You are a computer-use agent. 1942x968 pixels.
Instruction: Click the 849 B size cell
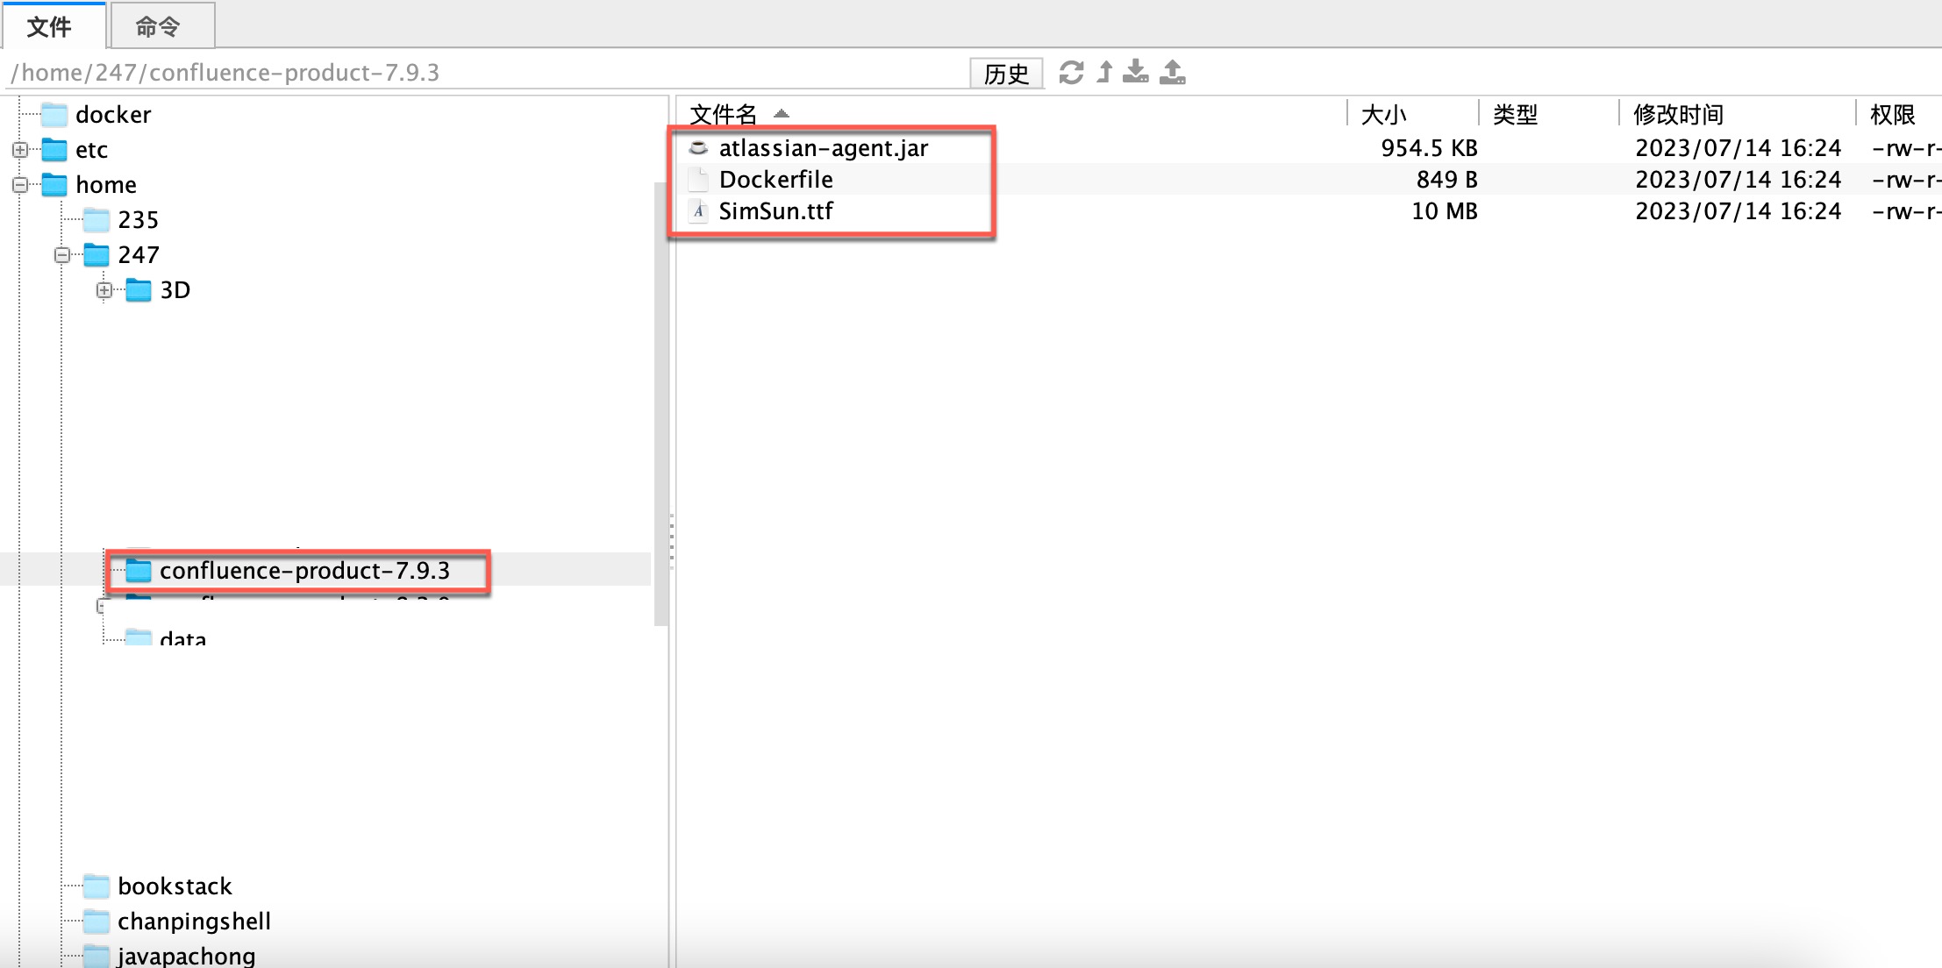1446,180
